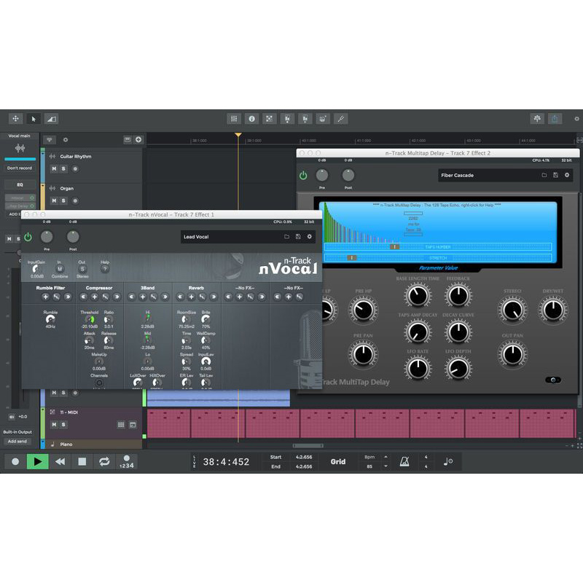Click the Dry/Wet knob in Multitap Delay
This screenshot has height=583, width=583.
[x=553, y=310]
